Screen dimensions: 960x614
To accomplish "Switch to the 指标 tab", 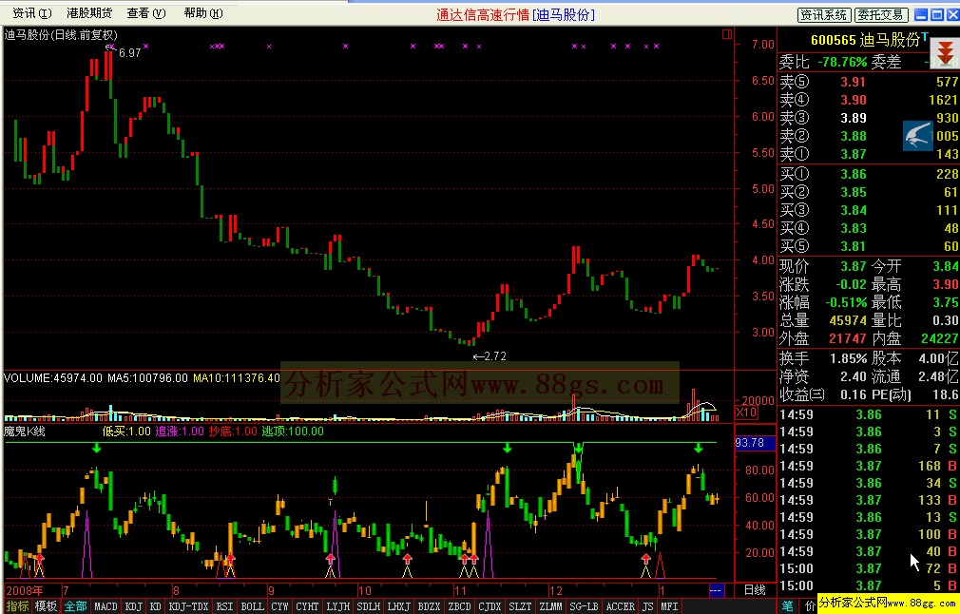I will tap(17, 606).
